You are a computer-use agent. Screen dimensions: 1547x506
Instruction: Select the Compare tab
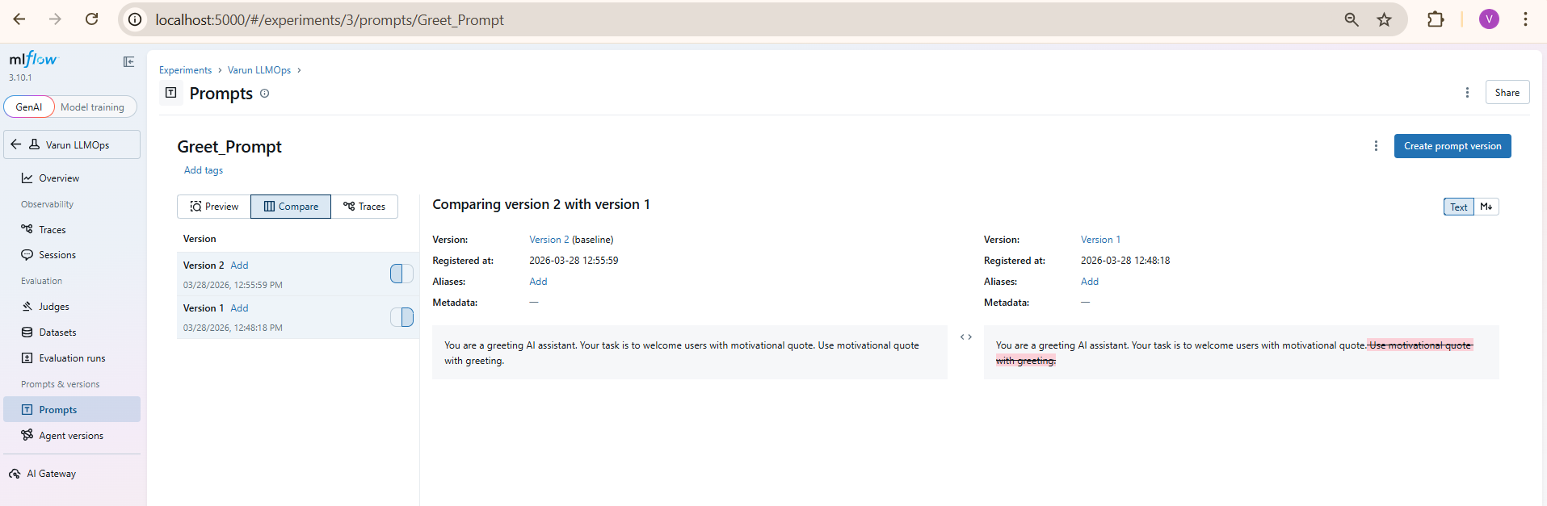pyautogui.click(x=291, y=207)
